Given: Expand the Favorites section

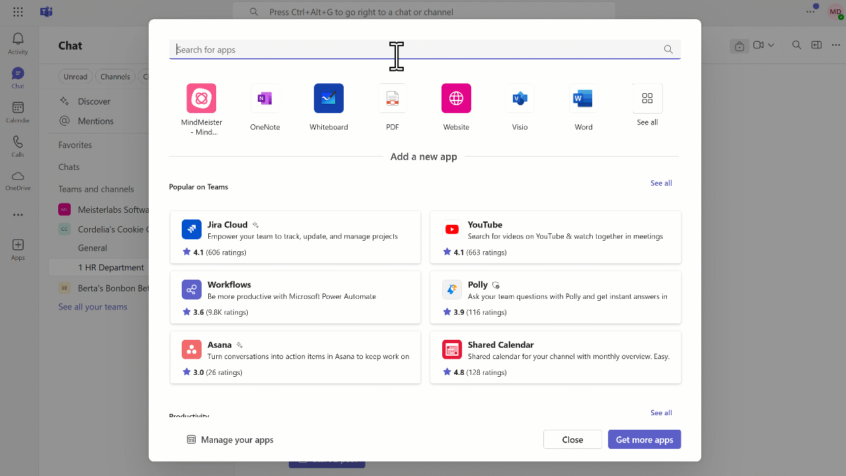Looking at the screenshot, I should tap(75, 145).
